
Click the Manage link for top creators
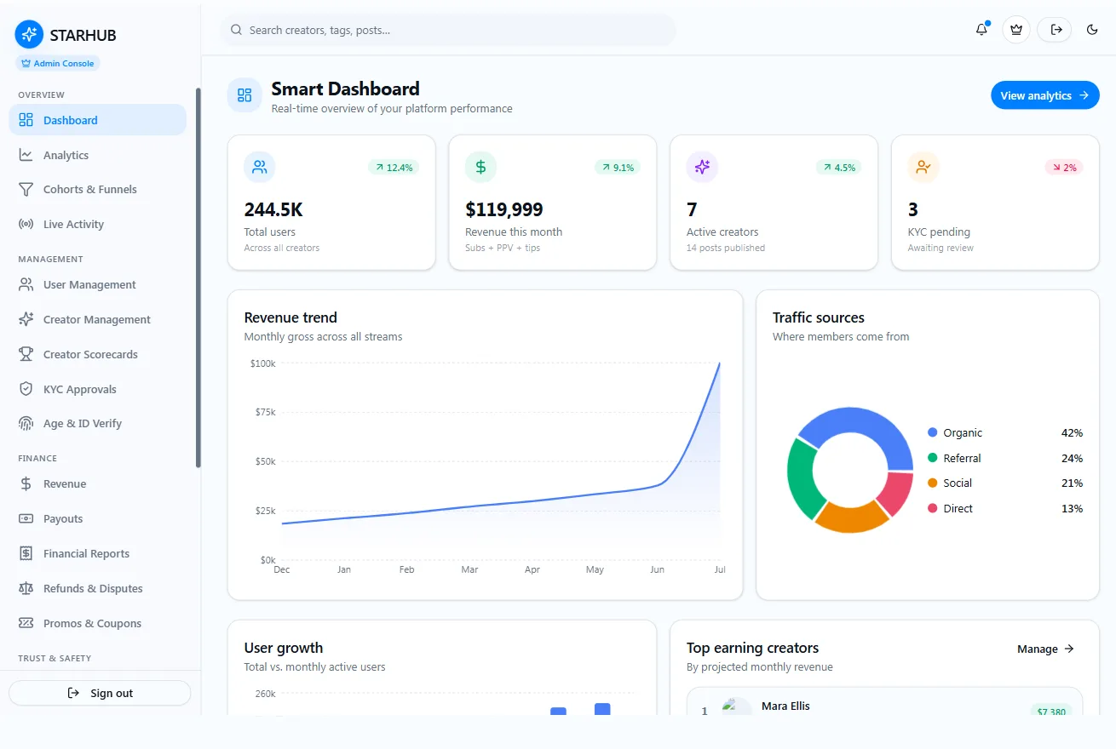click(1045, 649)
